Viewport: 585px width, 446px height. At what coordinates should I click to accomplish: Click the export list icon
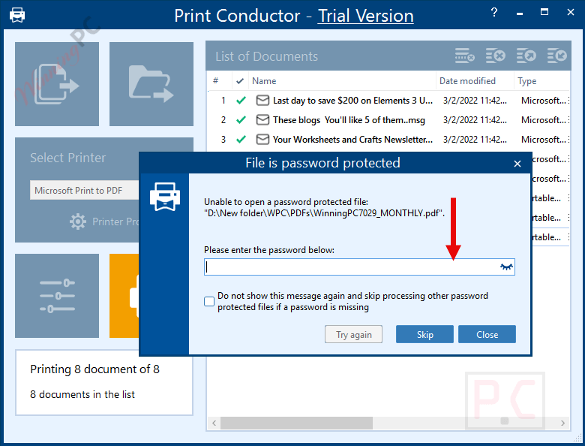point(526,56)
